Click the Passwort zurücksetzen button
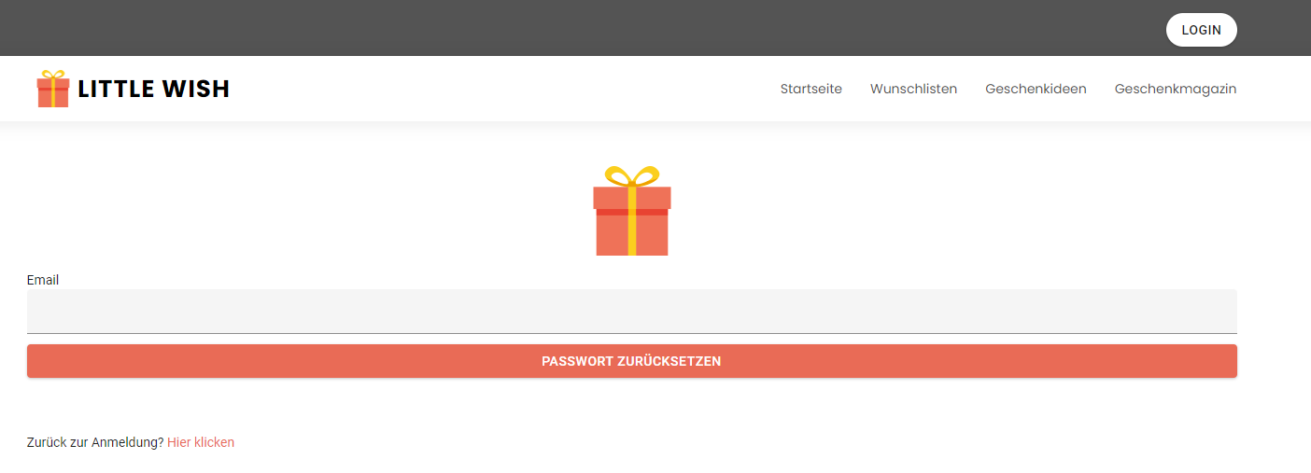The image size is (1311, 473). 631,361
